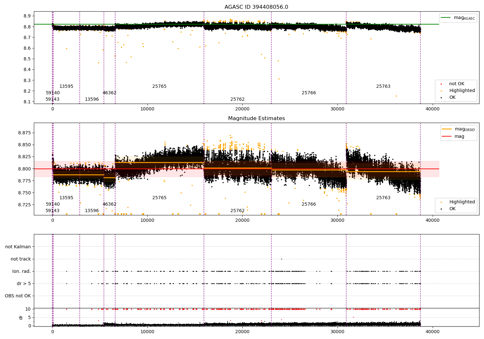Click y-axis tick 8.875 in middle plot
484x339 pixels.
click(25, 133)
